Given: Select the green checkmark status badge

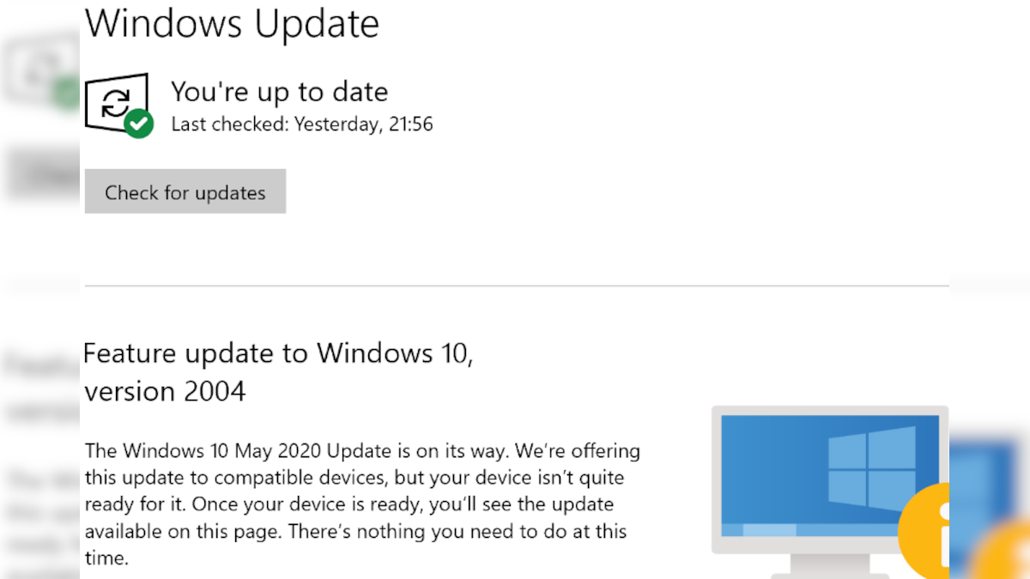Looking at the screenshot, I should [x=137, y=124].
